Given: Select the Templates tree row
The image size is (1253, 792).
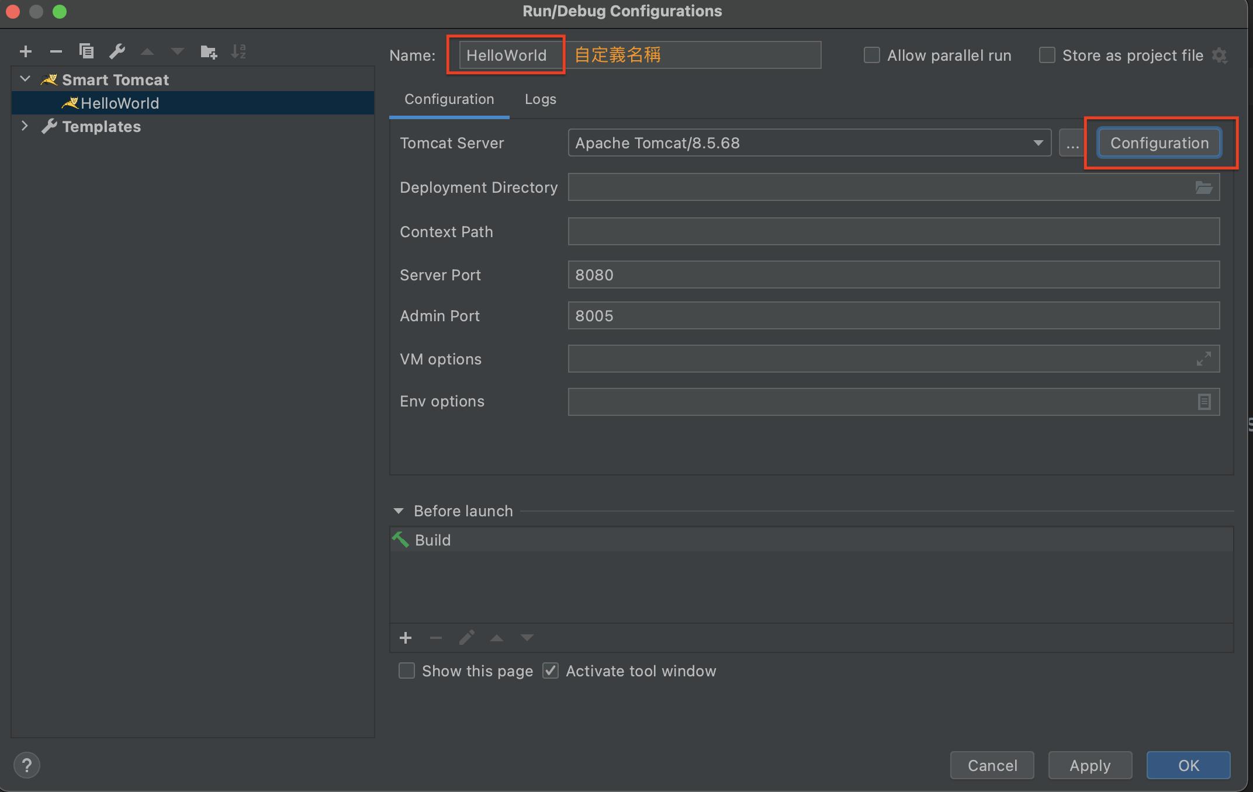Looking at the screenshot, I should point(193,127).
